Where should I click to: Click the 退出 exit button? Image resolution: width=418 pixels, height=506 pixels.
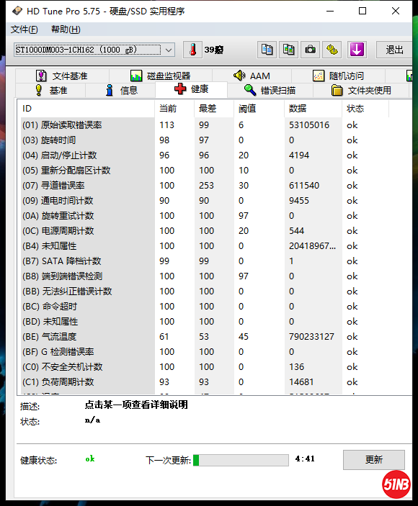(x=394, y=50)
